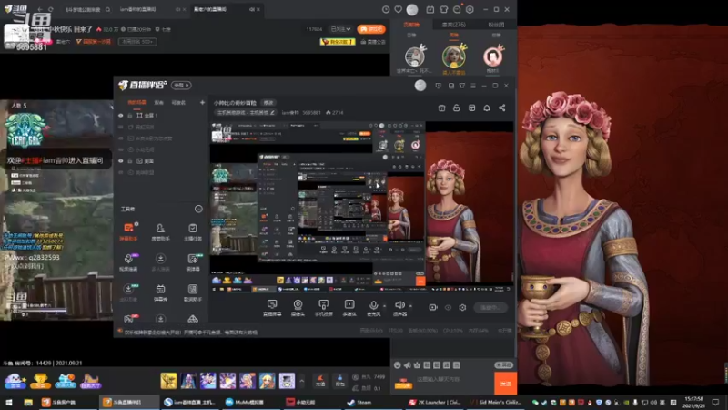Open the cheer assistant tool in the toolbox
Screen dimensions: 728x410
click(x=193, y=292)
